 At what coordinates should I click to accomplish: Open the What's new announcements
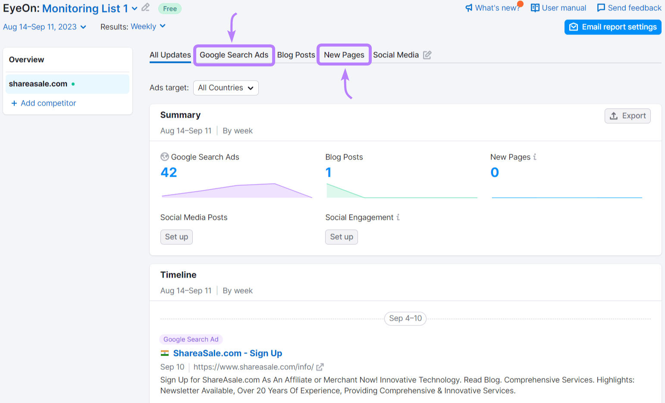click(493, 7)
